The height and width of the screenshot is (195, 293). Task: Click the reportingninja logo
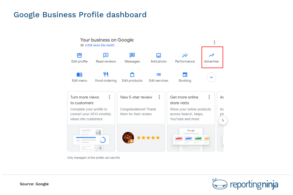pos(245,184)
